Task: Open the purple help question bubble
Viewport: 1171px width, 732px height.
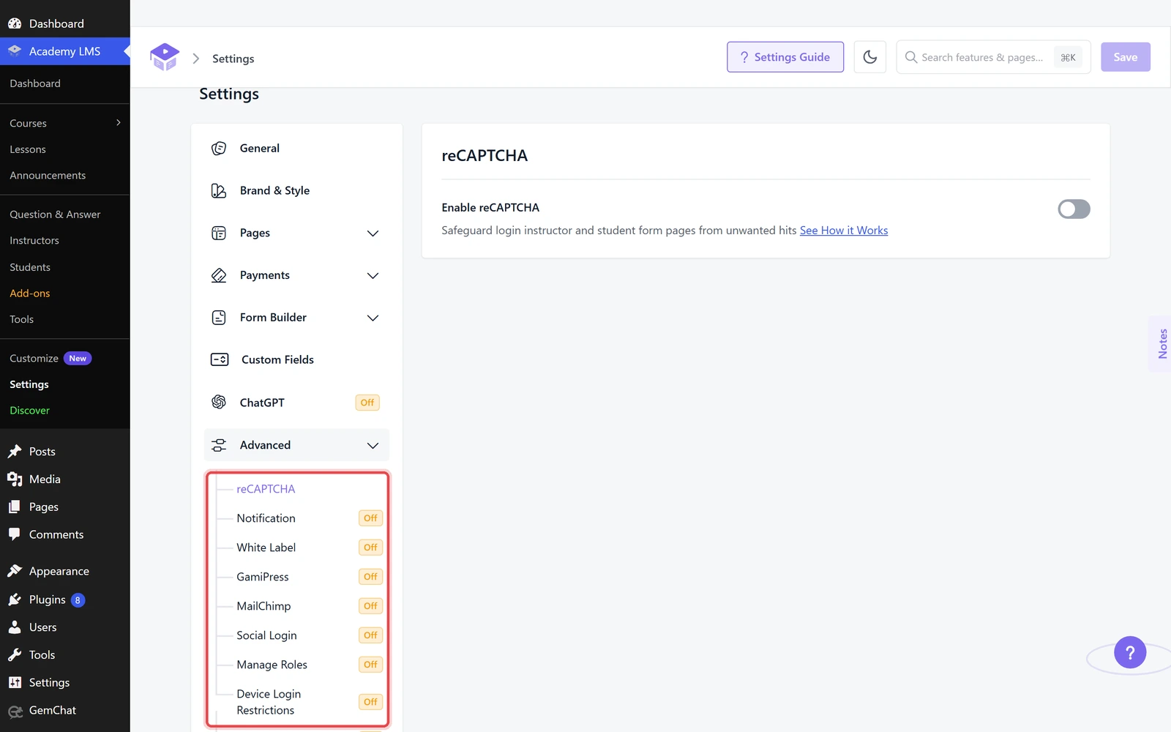Action: click(1130, 652)
